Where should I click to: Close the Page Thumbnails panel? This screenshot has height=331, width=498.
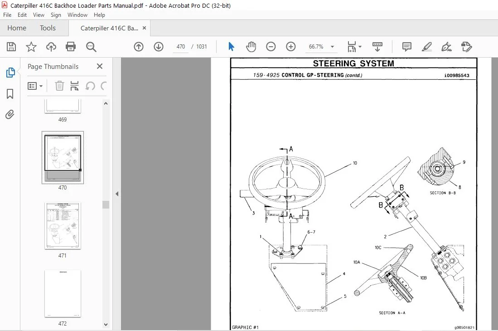point(99,66)
